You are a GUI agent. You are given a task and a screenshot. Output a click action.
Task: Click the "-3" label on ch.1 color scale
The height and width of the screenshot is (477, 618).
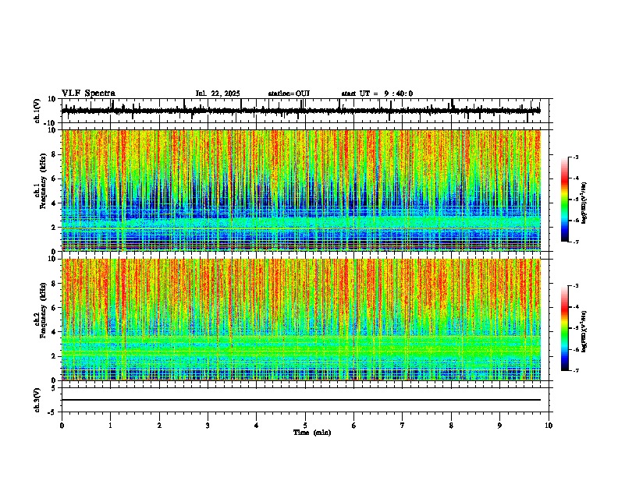coord(576,157)
